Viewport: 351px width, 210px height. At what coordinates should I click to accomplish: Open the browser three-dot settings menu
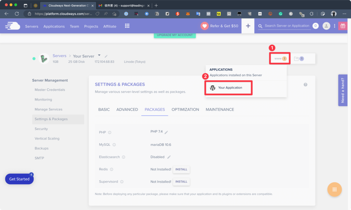(344, 14)
